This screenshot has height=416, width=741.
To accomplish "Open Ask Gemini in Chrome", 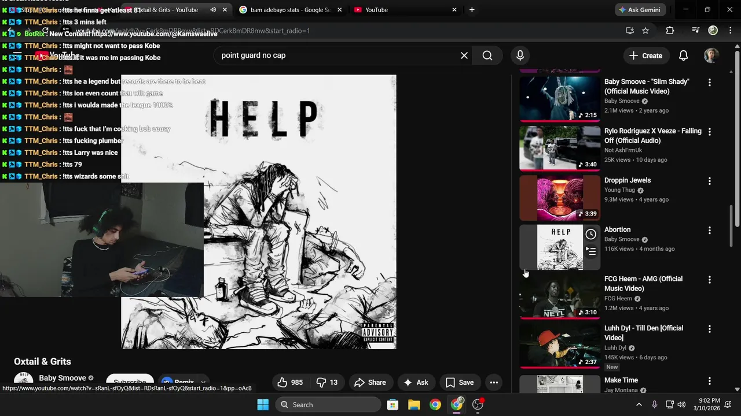I will (640, 10).
